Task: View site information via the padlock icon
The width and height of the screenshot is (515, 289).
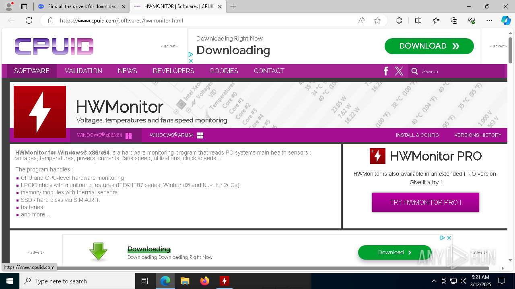Action: (51, 20)
